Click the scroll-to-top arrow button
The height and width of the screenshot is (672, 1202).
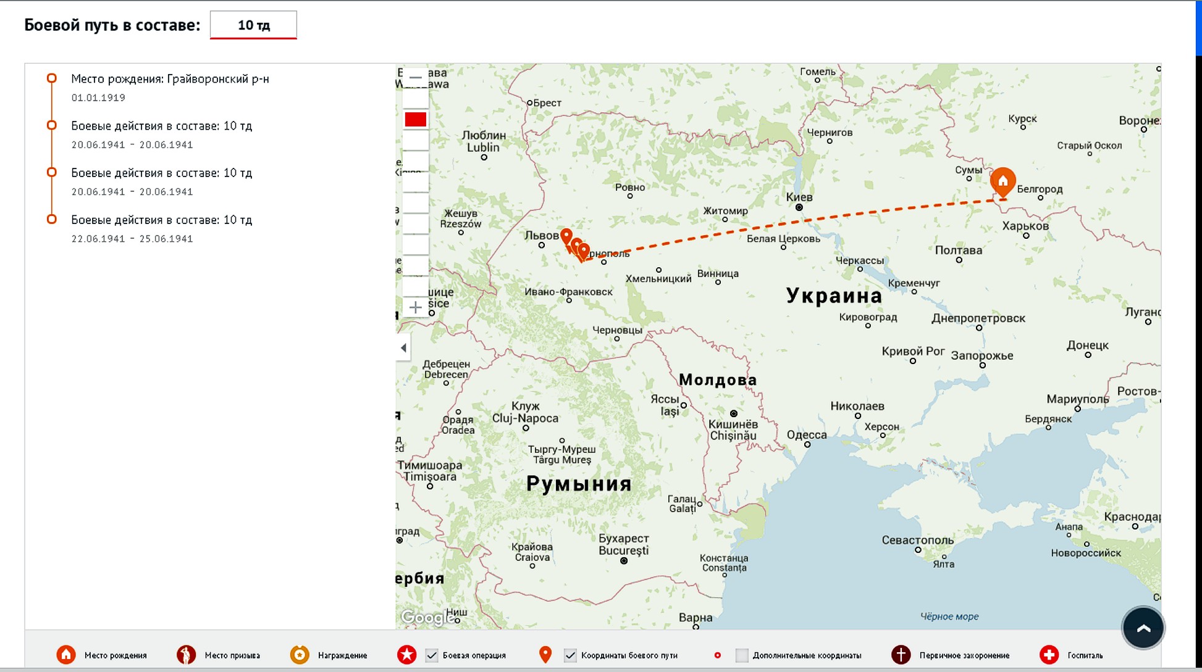point(1143,628)
